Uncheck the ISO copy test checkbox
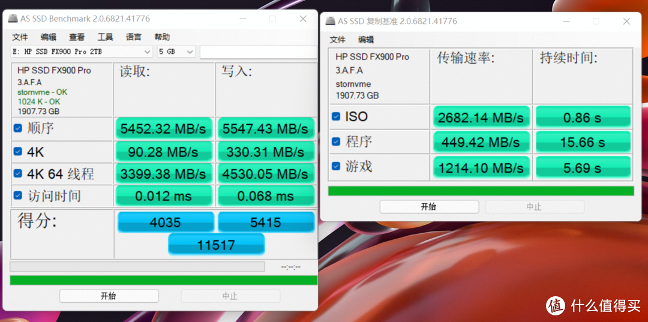 (336, 116)
